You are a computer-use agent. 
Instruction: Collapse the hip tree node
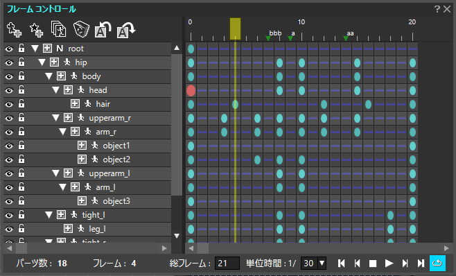(x=42, y=62)
